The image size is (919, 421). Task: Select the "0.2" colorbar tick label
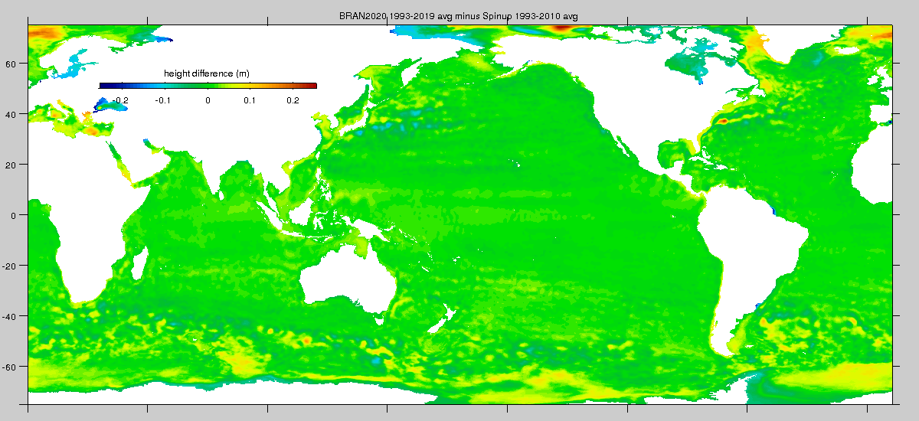click(x=294, y=100)
